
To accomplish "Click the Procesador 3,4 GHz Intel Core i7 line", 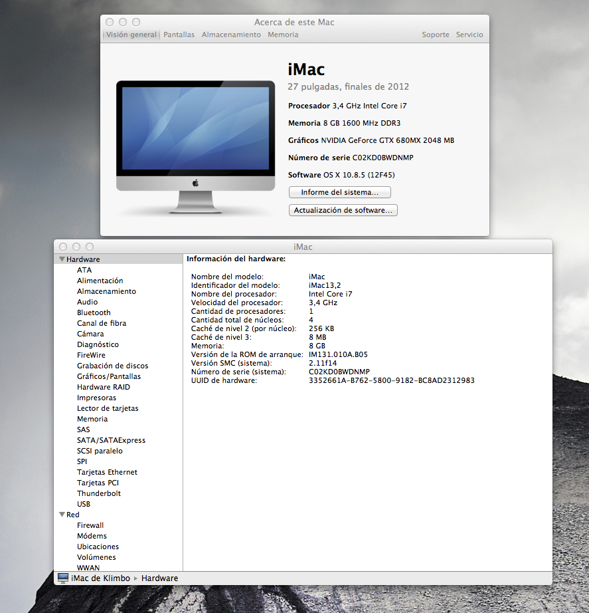I will click(x=347, y=106).
